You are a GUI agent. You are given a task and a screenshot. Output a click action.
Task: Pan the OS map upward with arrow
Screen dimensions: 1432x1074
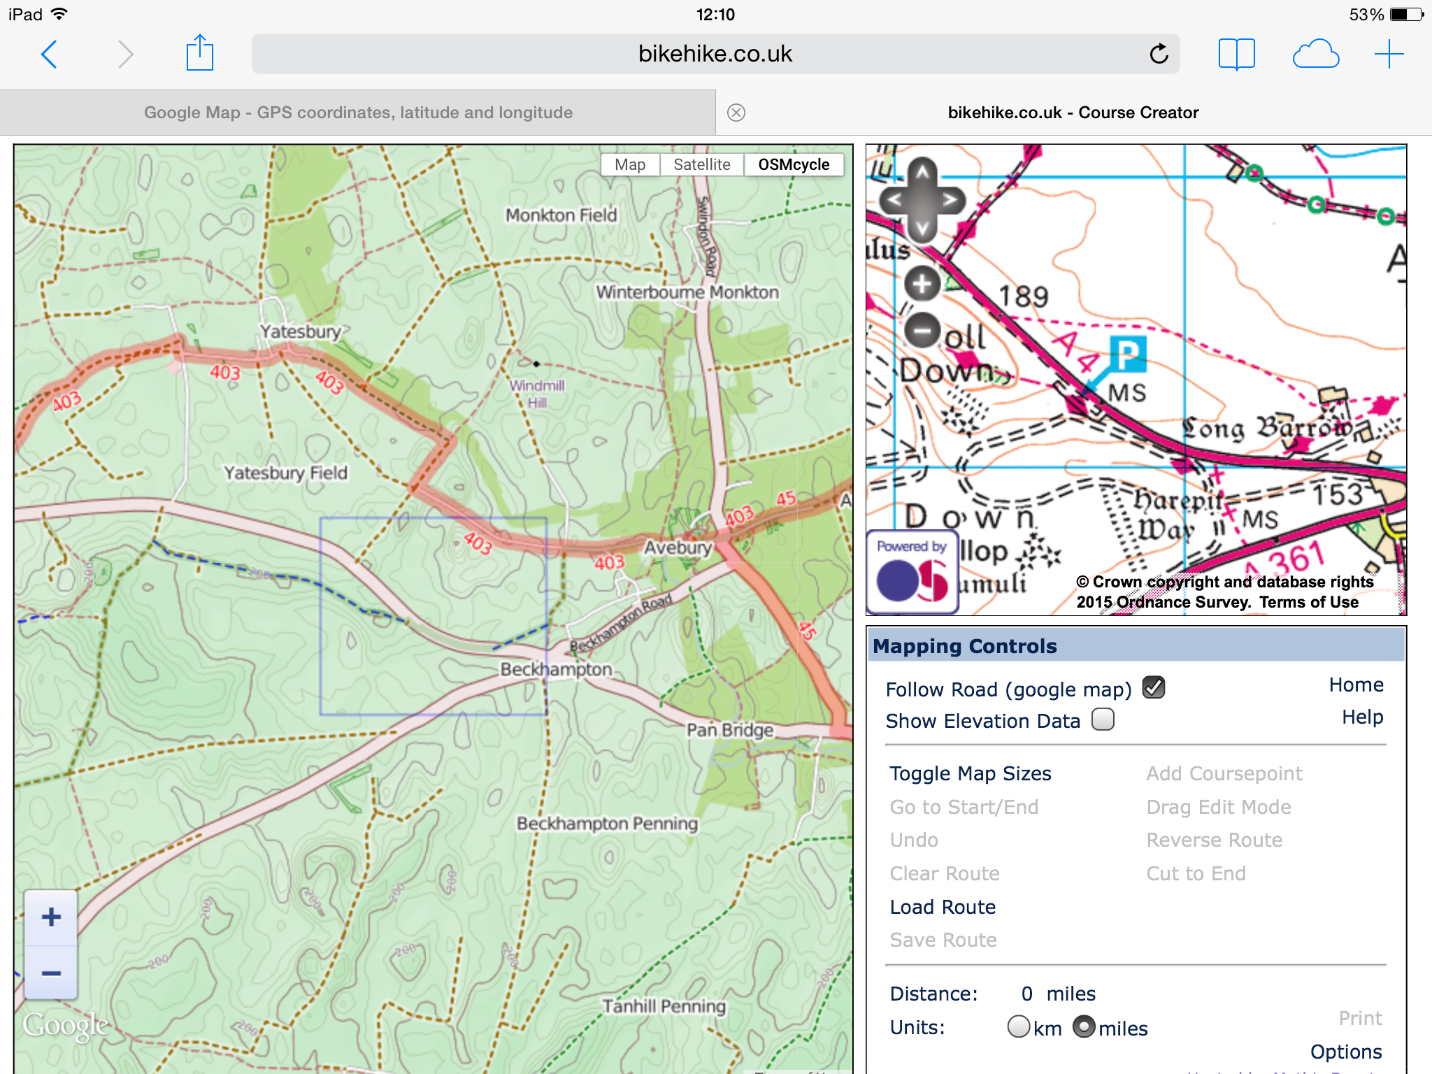click(x=922, y=171)
